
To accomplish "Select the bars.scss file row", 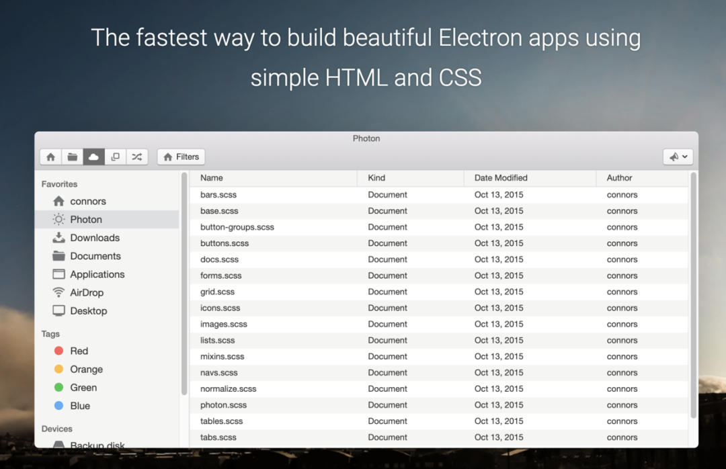I will pos(438,195).
